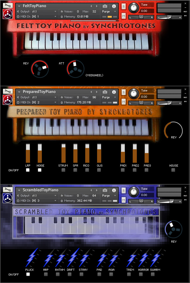This screenshot has height=283, width=190.
Task: Click ScrambledToyPiano volume plus button
Action: point(180,201)
